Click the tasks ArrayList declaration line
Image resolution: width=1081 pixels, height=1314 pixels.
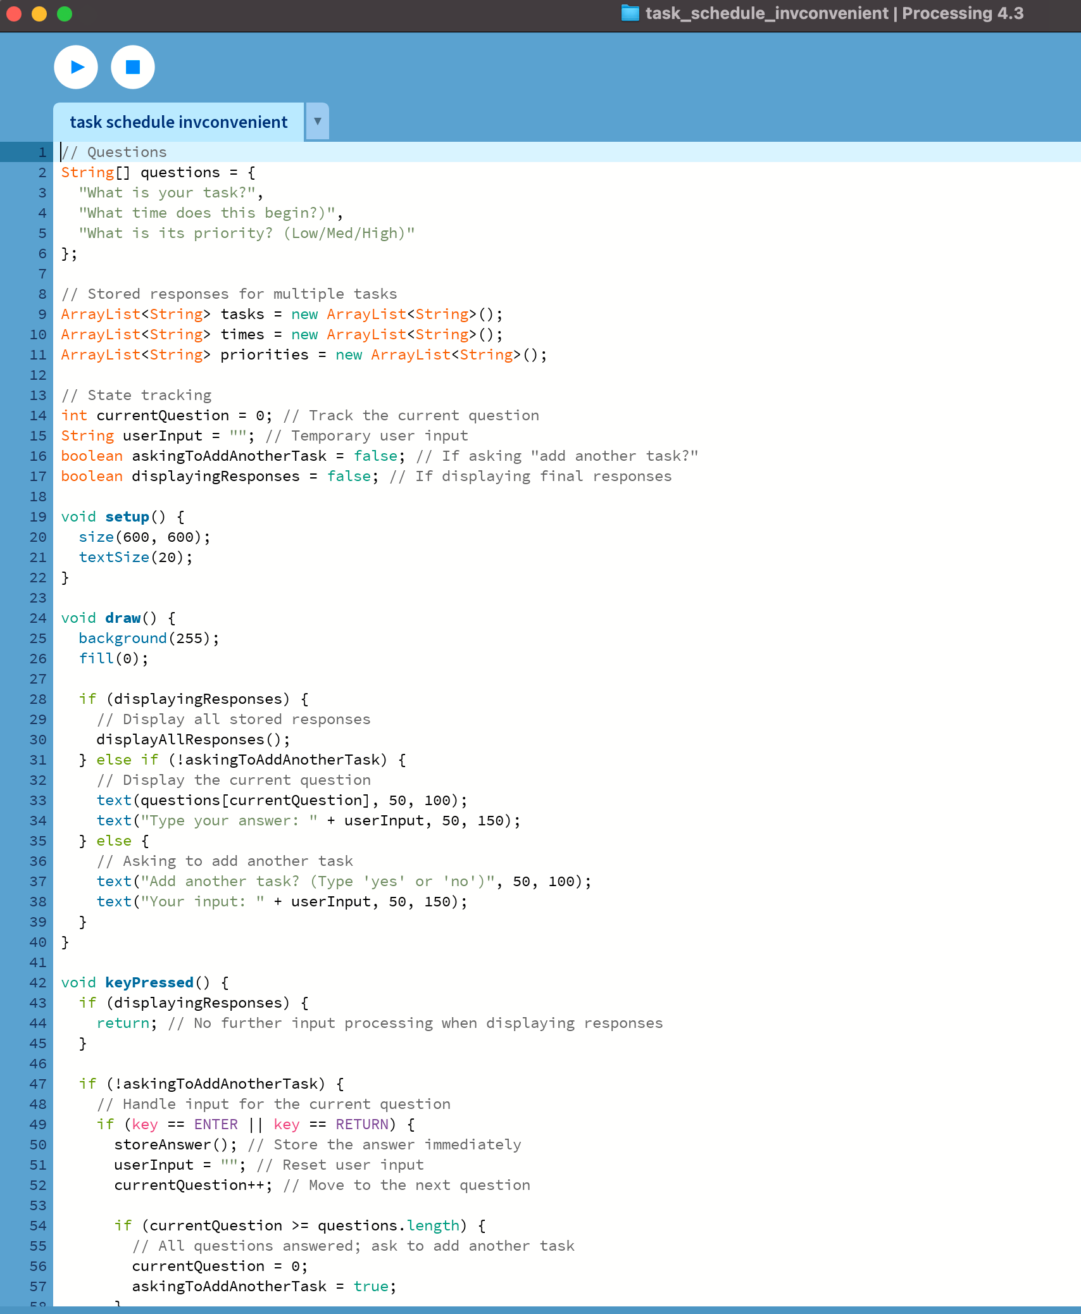(282, 314)
